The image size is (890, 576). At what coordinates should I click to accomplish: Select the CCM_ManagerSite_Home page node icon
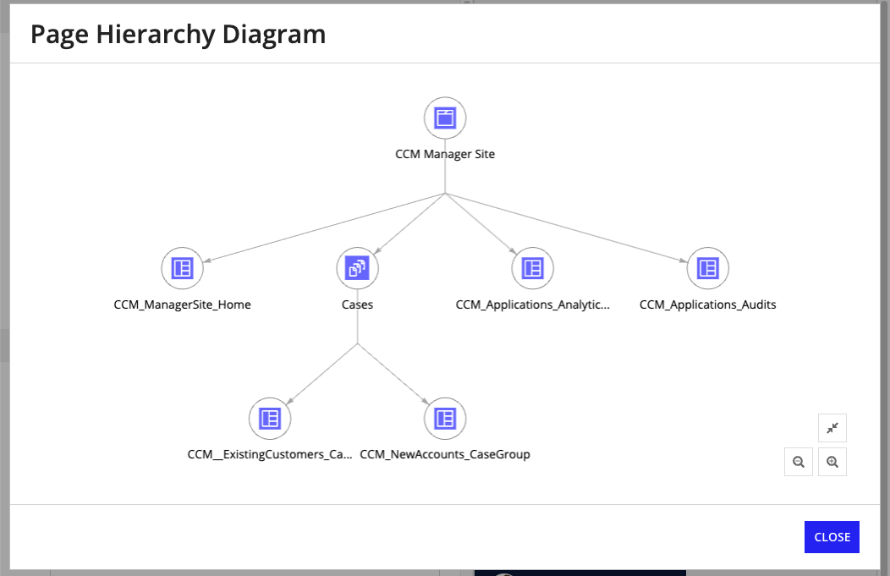[182, 268]
